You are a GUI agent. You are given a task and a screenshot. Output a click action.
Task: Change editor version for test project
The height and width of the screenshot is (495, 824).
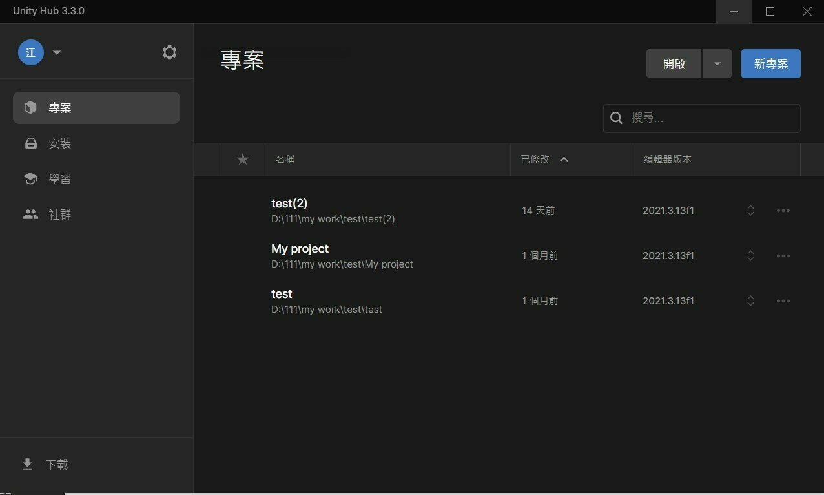click(x=750, y=301)
